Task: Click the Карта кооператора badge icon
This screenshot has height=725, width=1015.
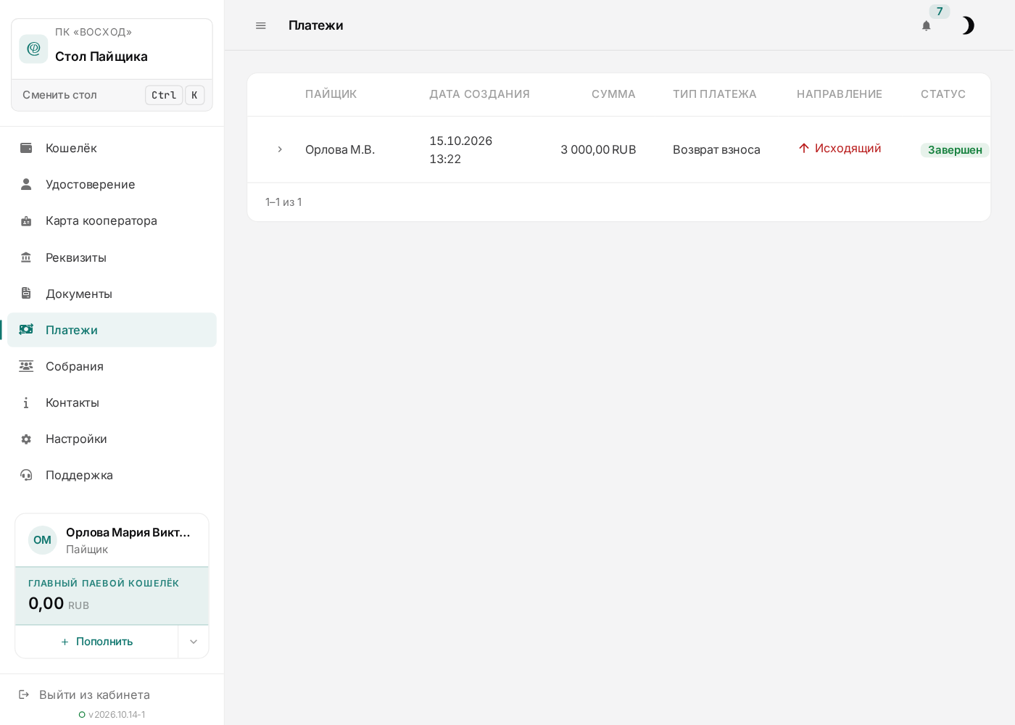Action: coord(26,220)
